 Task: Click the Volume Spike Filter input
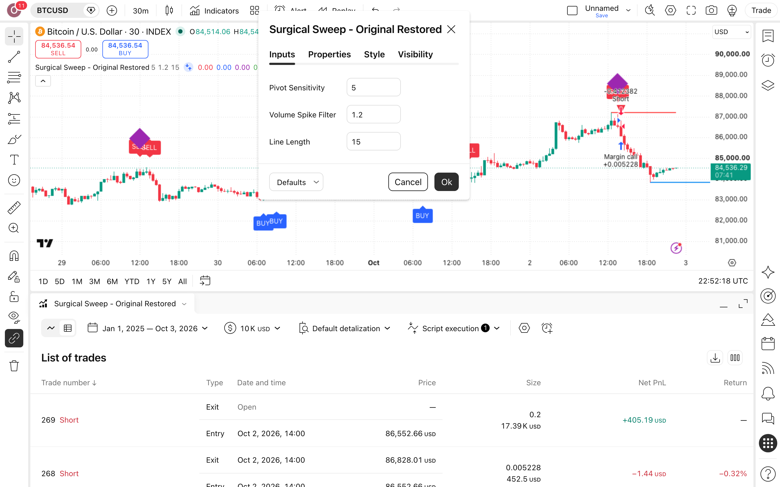click(x=373, y=114)
